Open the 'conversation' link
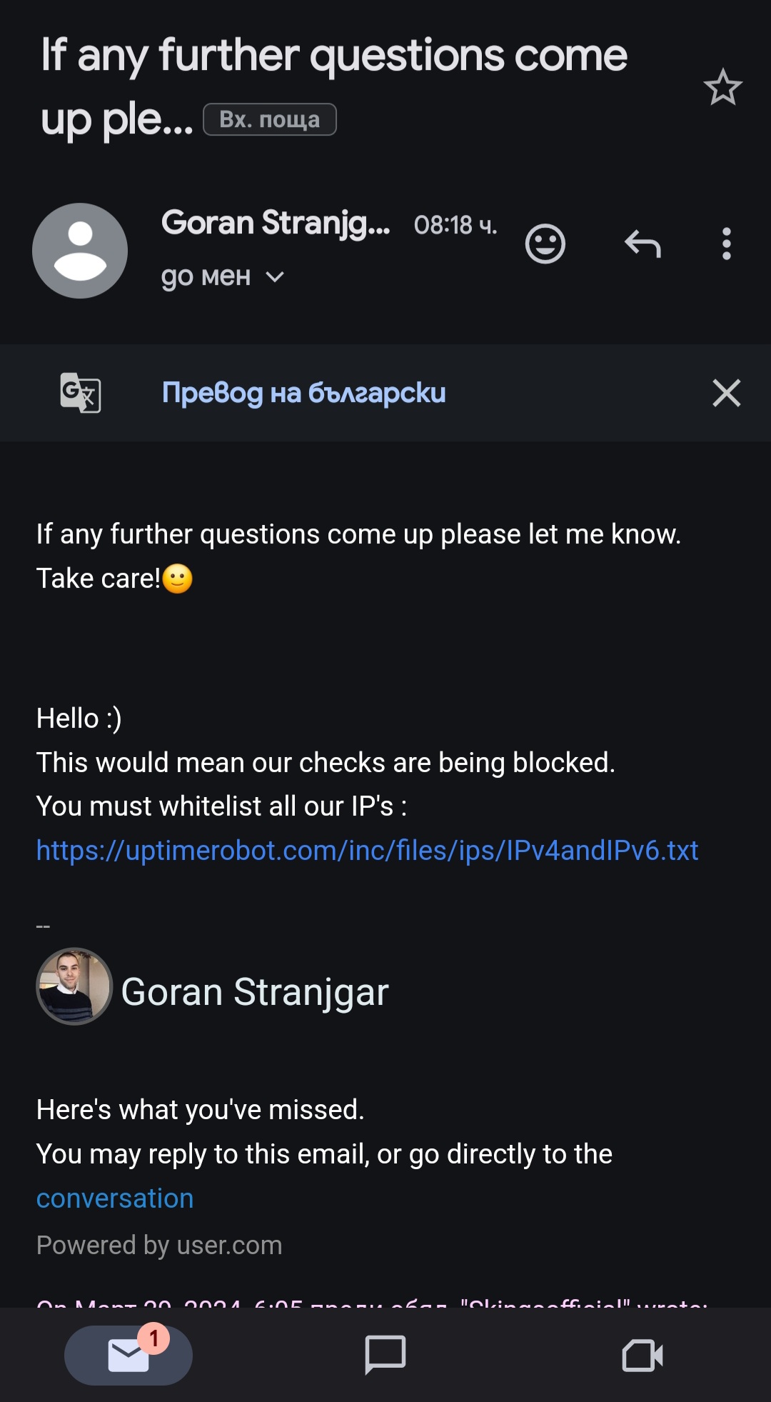Image resolution: width=771 pixels, height=1402 pixels. 115,1198
